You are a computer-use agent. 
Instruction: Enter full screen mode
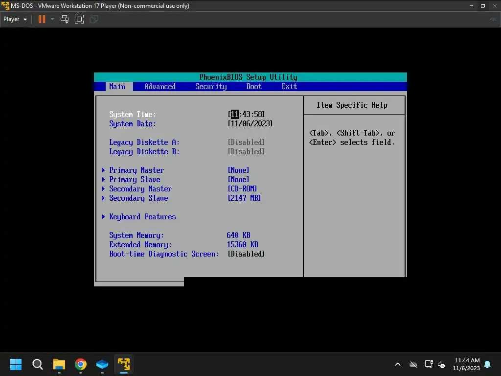point(79,19)
